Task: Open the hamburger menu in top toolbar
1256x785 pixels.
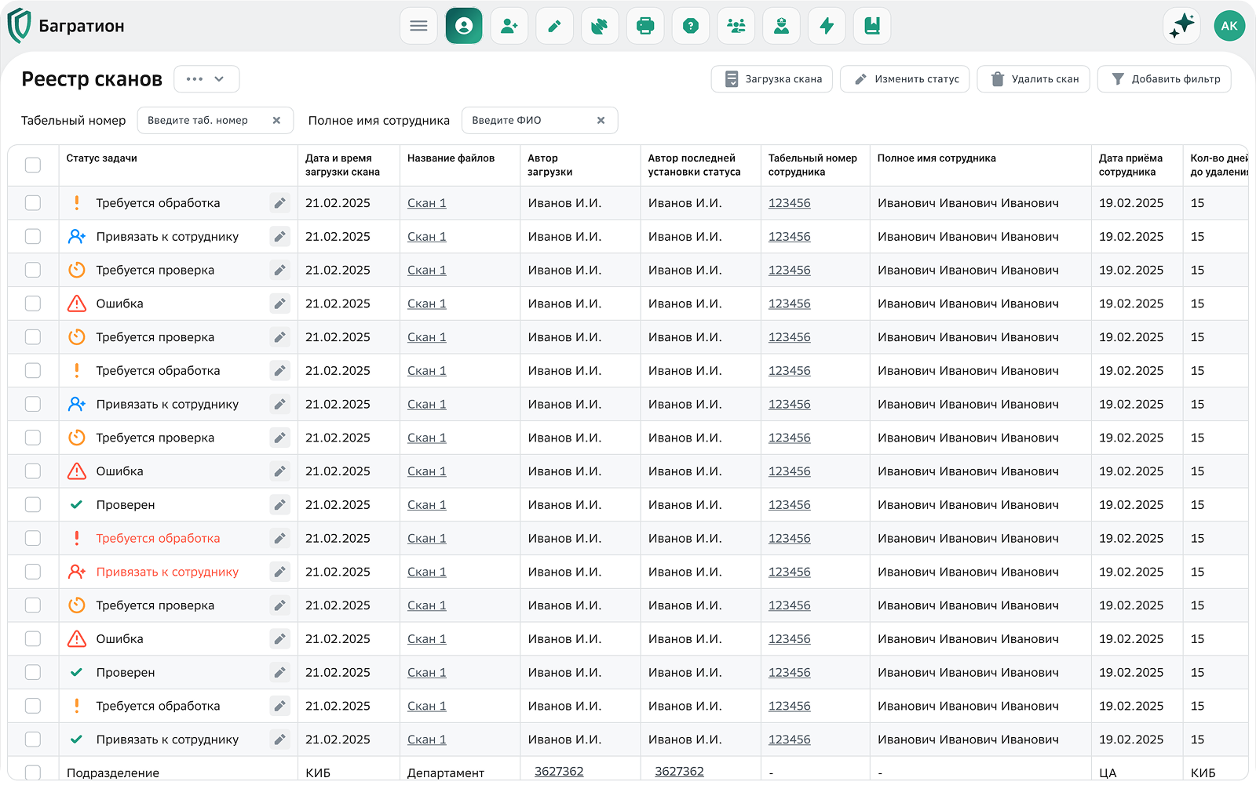Action: [418, 26]
